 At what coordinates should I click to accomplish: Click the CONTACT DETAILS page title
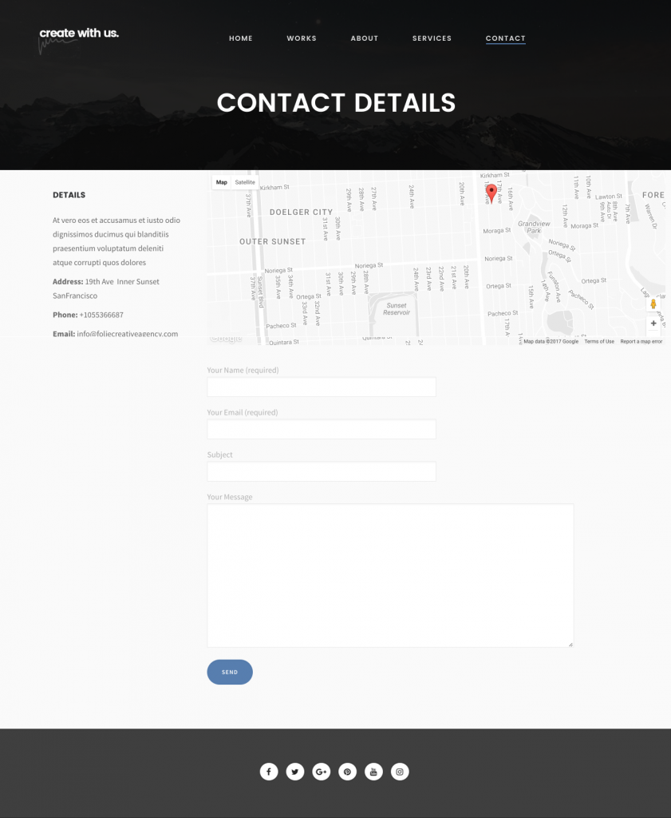(336, 103)
